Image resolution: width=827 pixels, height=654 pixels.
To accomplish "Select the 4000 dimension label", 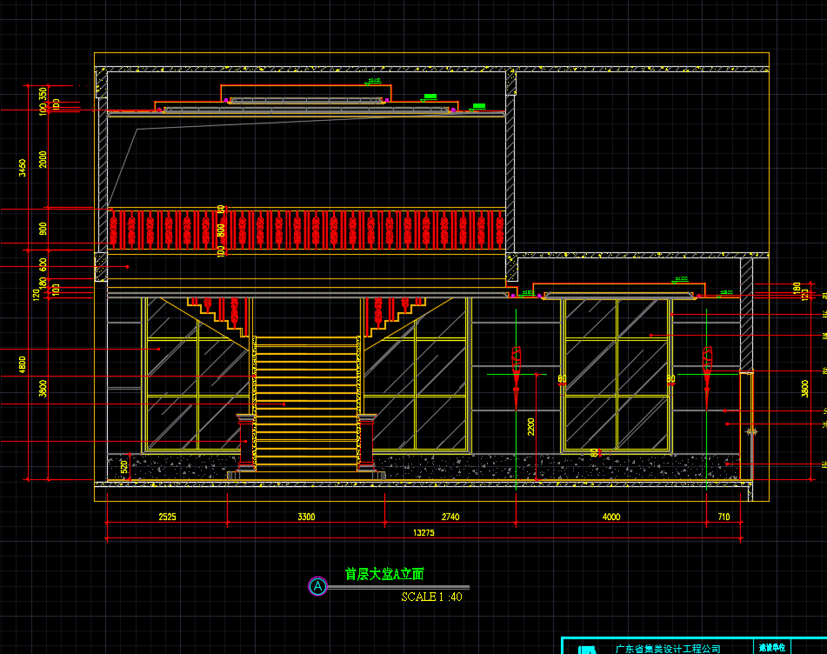I will click(611, 517).
